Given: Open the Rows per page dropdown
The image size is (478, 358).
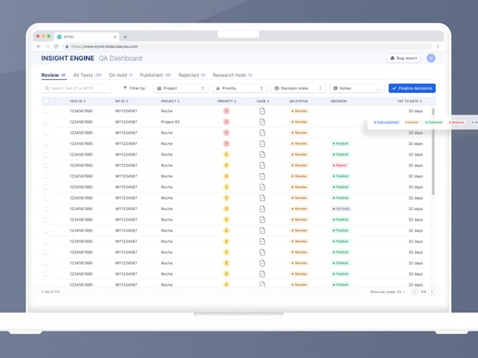Looking at the screenshot, I should [387, 292].
